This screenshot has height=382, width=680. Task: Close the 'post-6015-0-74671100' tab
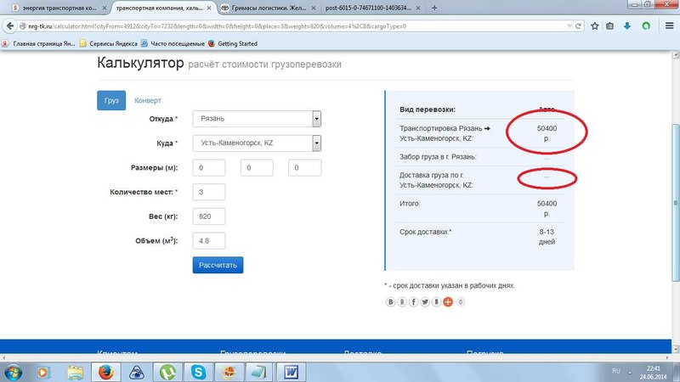point(418,8)
